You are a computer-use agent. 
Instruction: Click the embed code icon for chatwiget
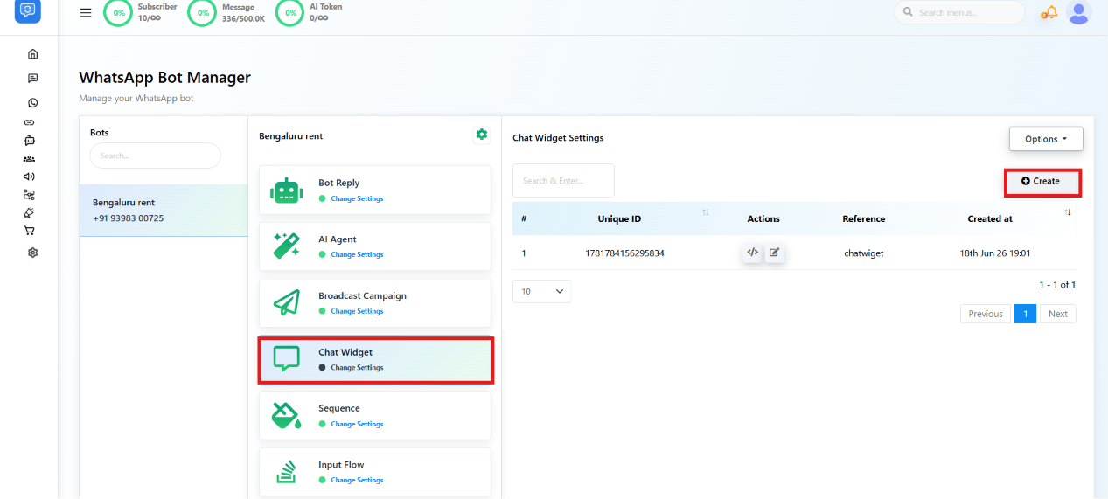pyautogui.click(x=752, y=253)
